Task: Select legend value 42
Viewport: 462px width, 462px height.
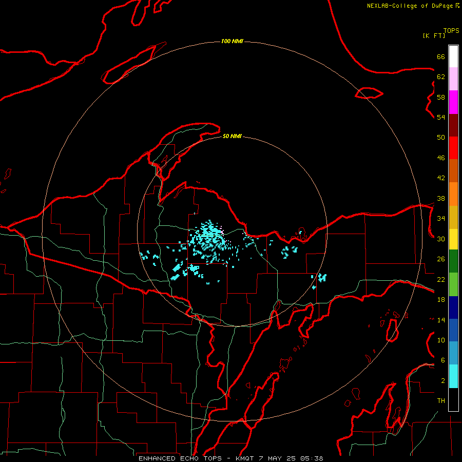Action: pos(441,178)
